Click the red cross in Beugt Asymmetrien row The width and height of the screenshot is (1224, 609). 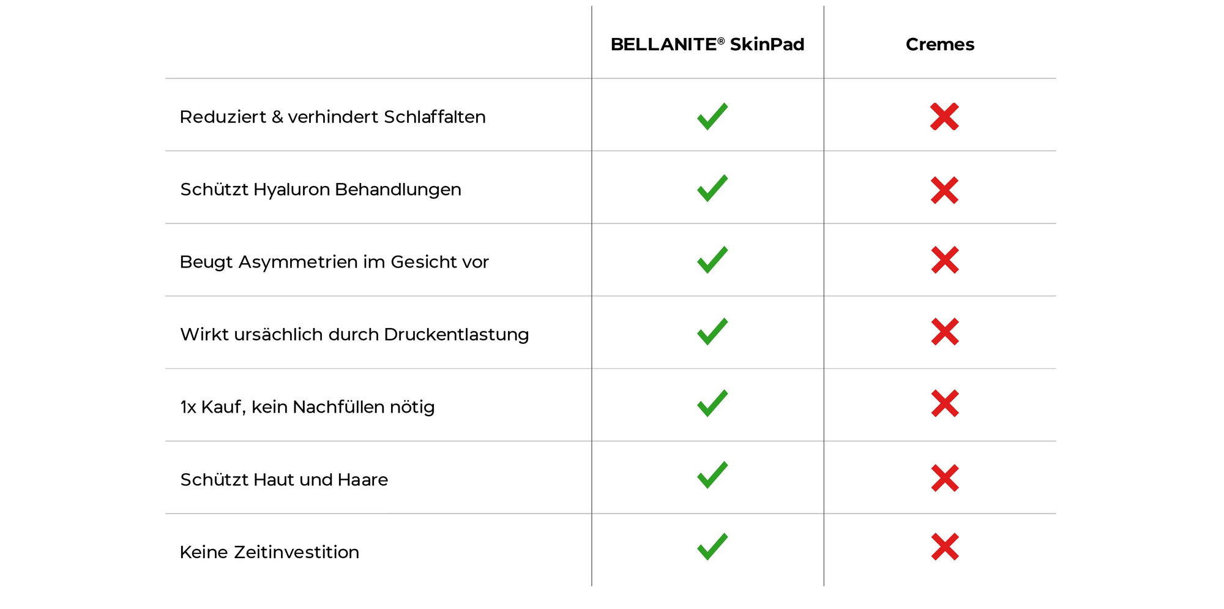[x=945, y=260]
